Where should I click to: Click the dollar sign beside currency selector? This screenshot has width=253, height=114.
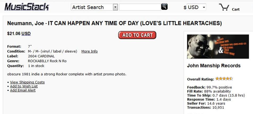tap(185, 7)
